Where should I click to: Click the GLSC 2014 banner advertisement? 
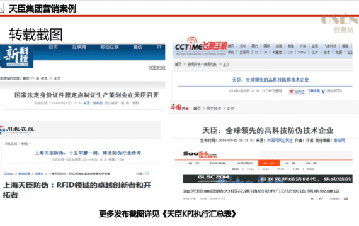pos(268,179)
